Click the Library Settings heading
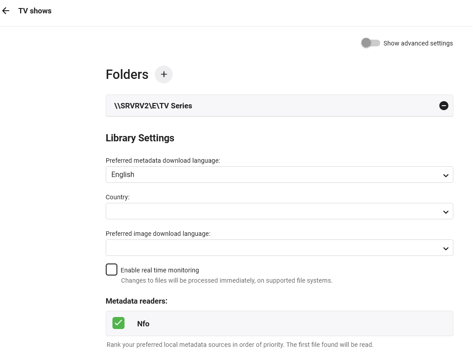This screenshot has width=473, height=358. tap(140, 138)
